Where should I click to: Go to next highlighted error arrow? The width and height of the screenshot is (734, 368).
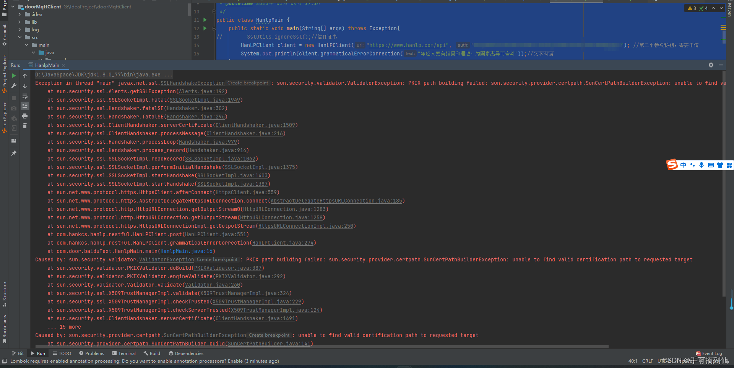pyautogui.click(x=721, y=8)
